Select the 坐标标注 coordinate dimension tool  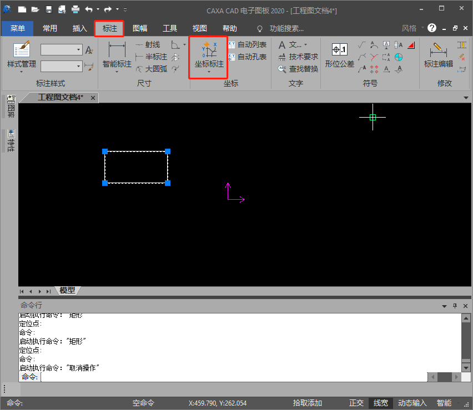pyautogui.click(x=209, y=54)
